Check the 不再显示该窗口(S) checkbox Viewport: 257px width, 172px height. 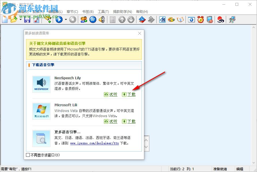pos(28,155)
